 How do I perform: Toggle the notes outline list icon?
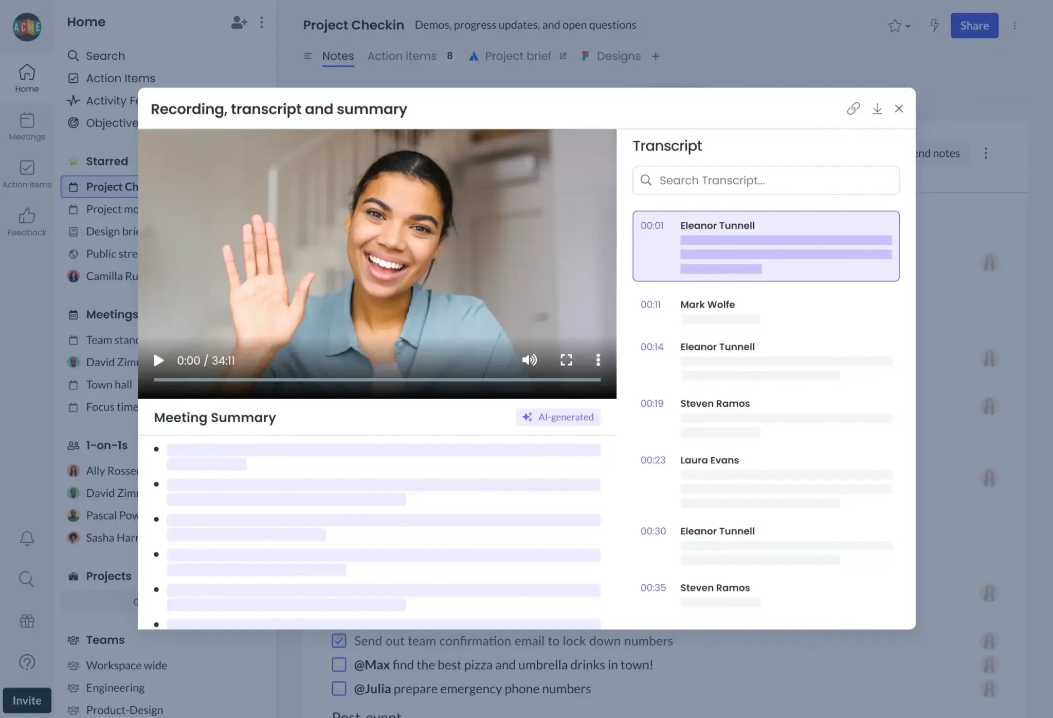coord(308,56)
